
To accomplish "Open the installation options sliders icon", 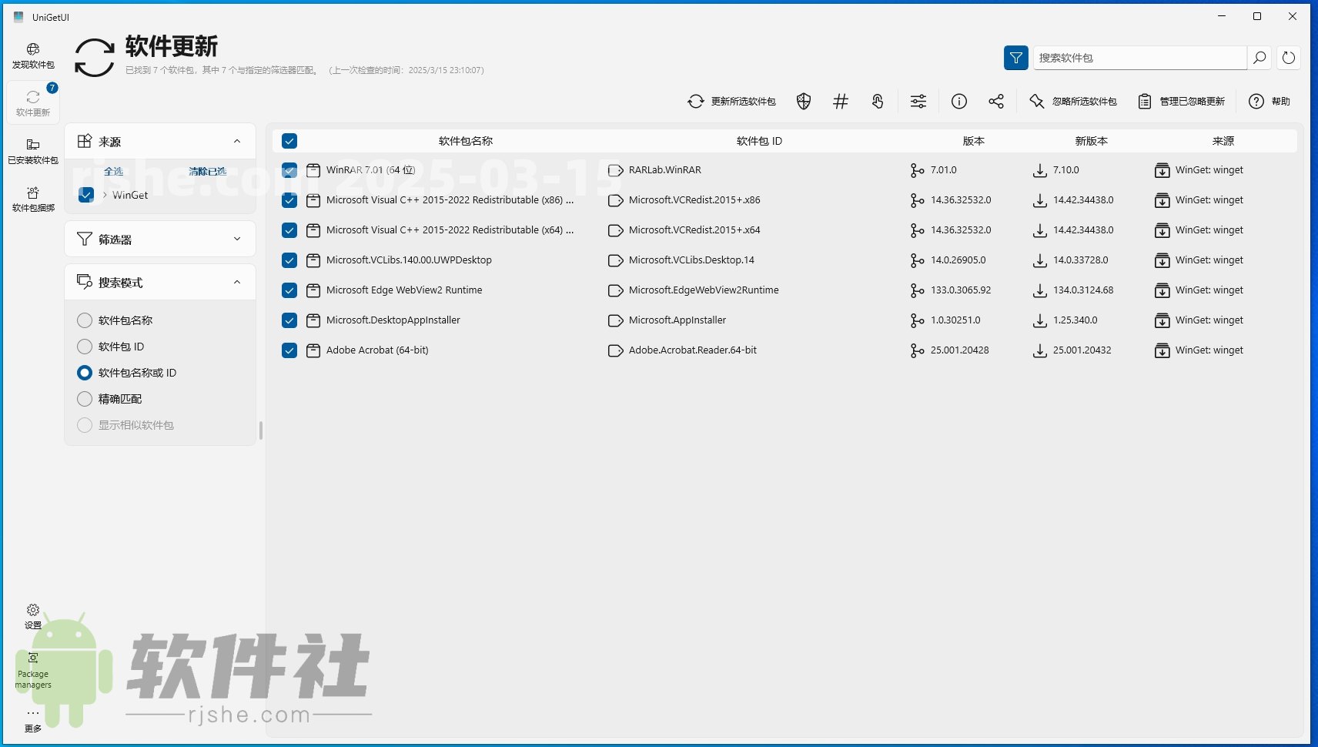I will click(918, 101).
